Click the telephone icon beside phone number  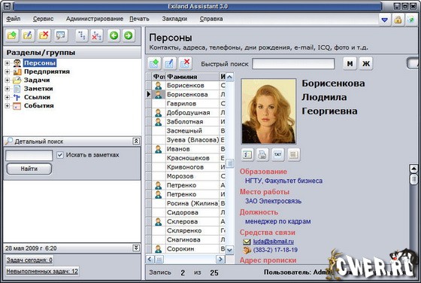pyautogui.click(x=247, y=250)
